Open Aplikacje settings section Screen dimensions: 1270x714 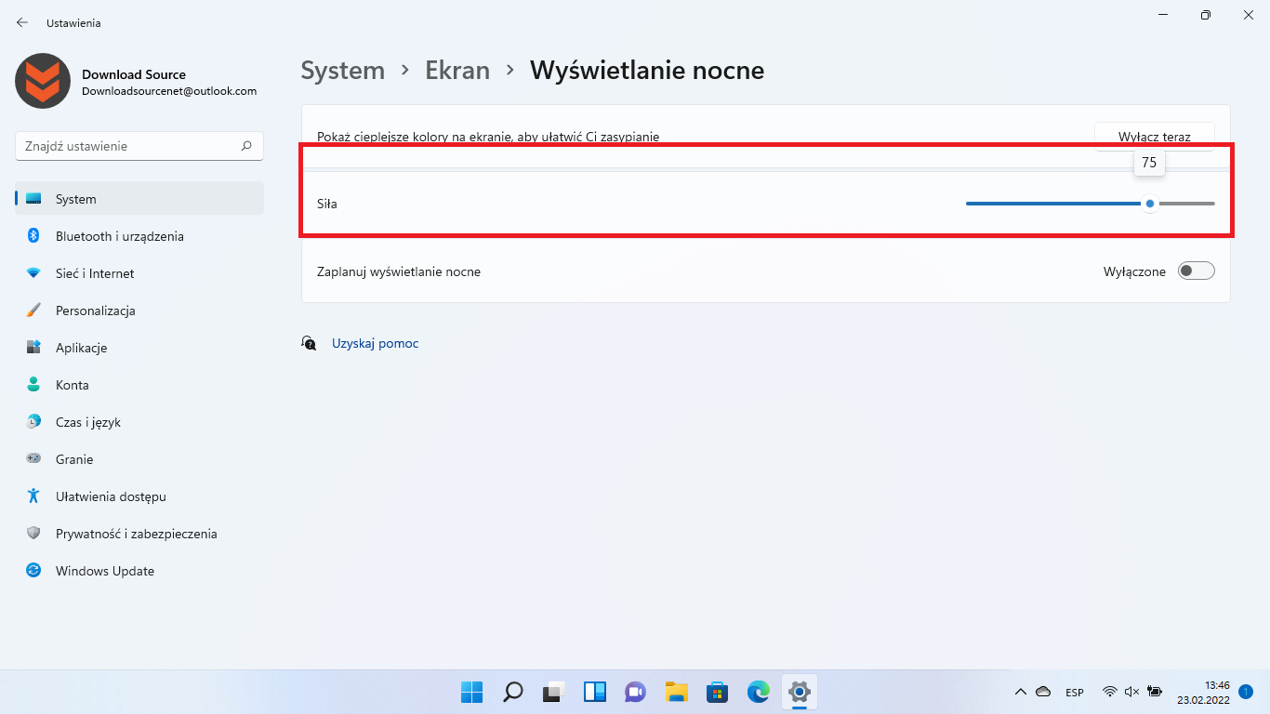point(139,348)
